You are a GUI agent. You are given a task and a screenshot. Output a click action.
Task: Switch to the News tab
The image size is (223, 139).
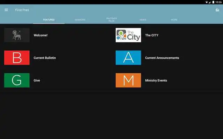pos(143,20)
